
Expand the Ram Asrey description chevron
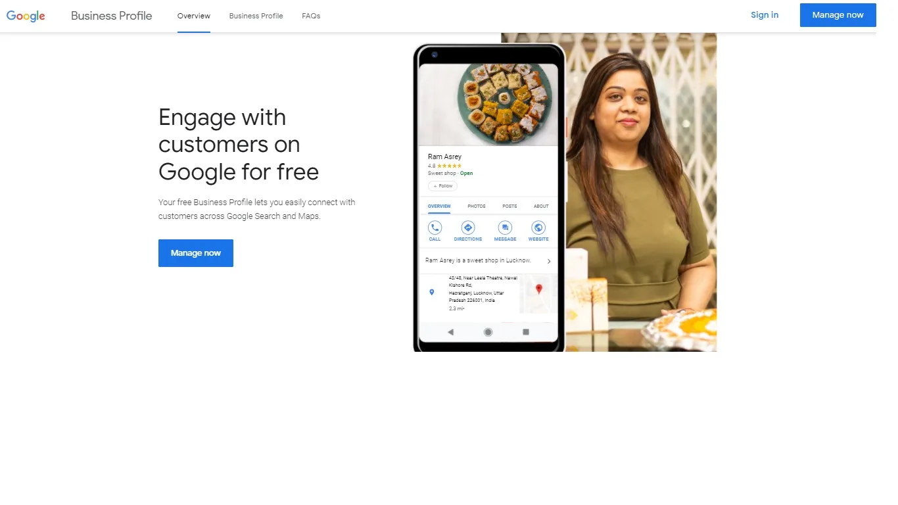tap(549, 261)
